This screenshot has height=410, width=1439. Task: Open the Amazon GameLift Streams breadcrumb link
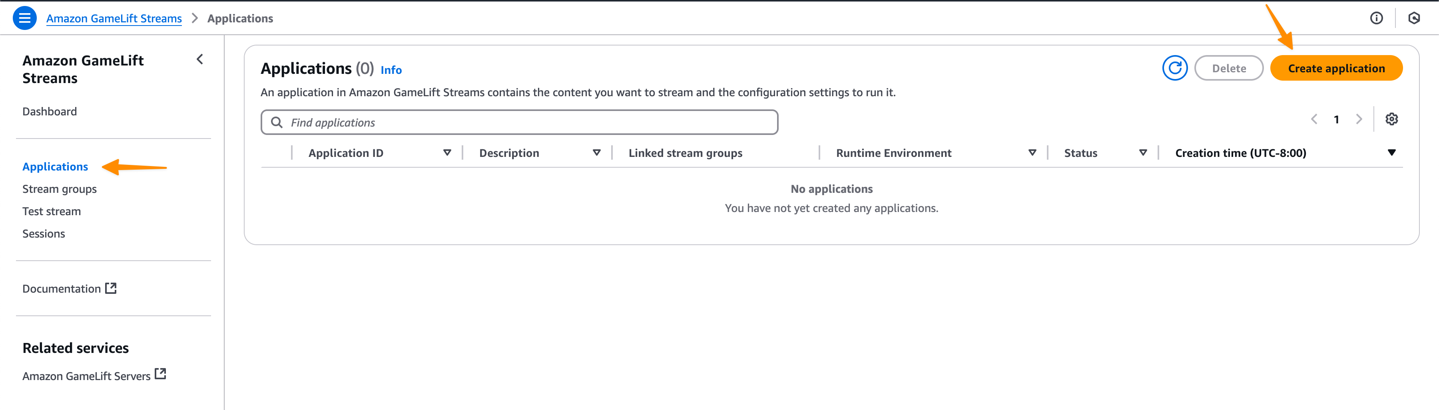click(x=114, y=18)
